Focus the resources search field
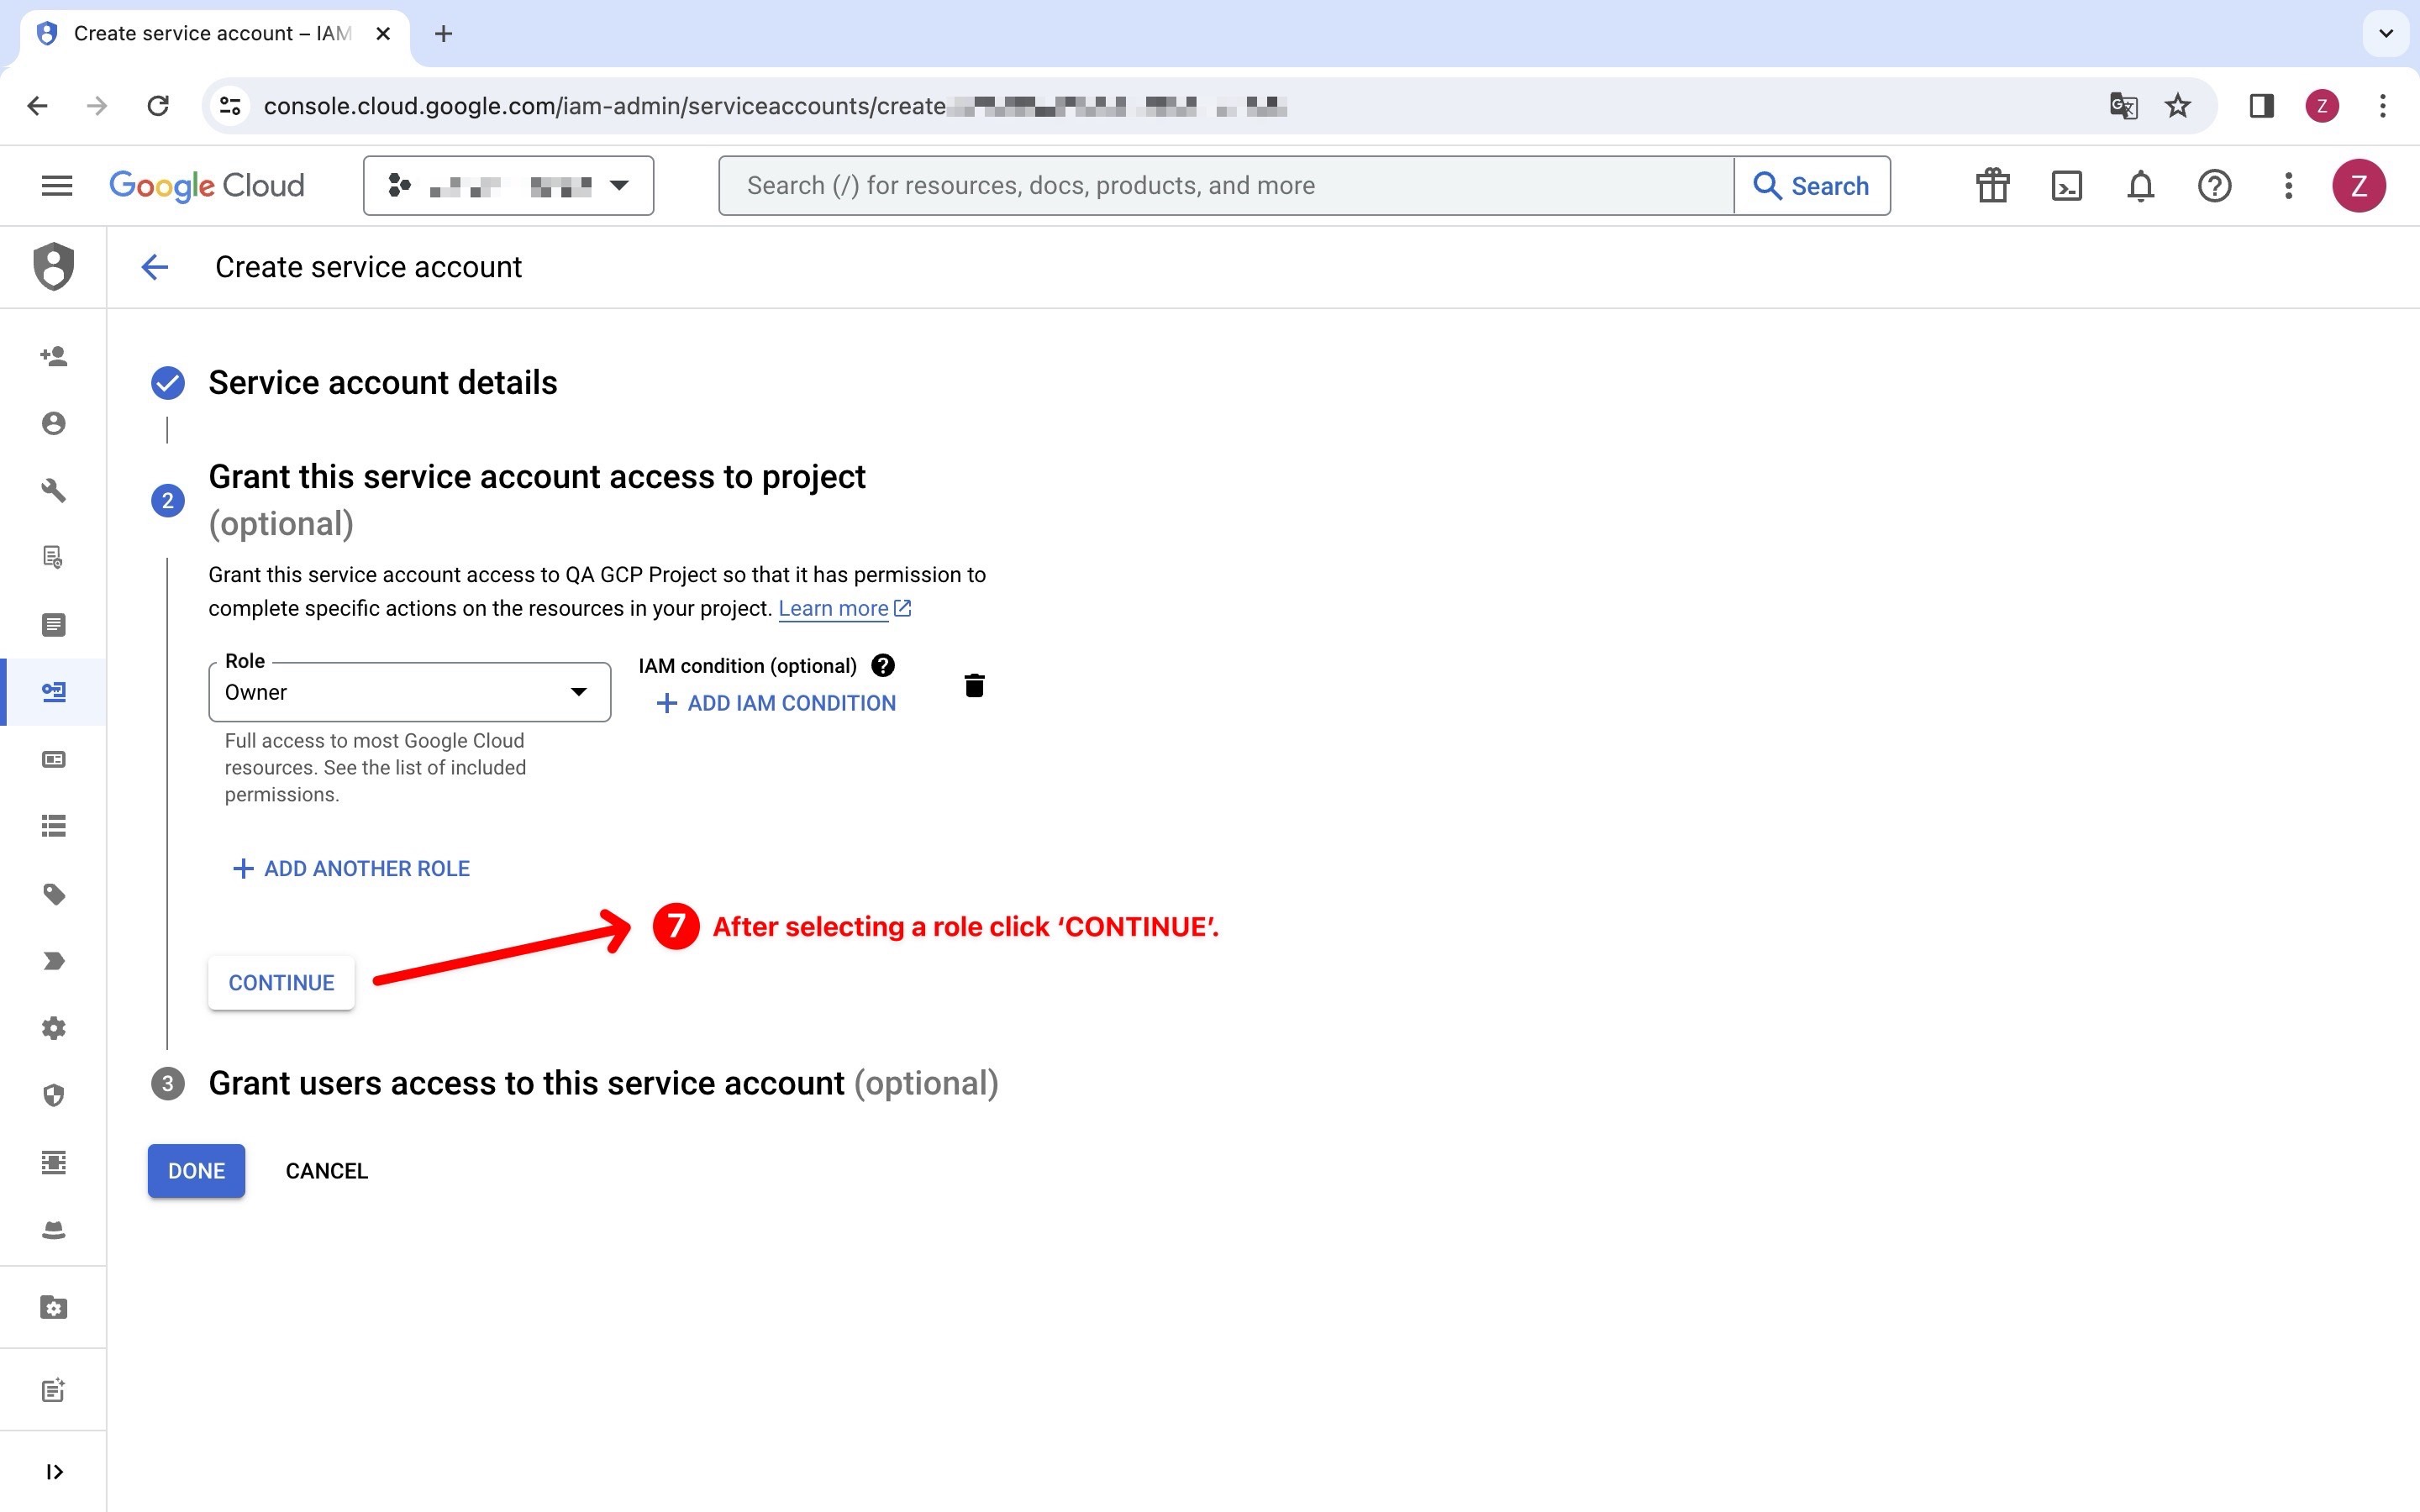The height and width of the screenshot is (1512, 2420). coord(1226,185)
